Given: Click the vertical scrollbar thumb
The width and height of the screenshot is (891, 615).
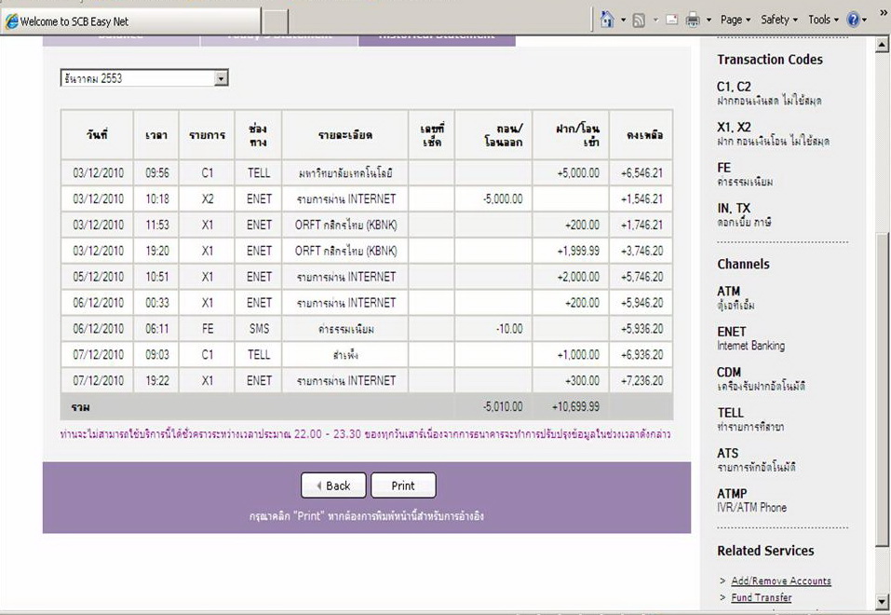Looking at the screenshot, I should tap(882, 389).
